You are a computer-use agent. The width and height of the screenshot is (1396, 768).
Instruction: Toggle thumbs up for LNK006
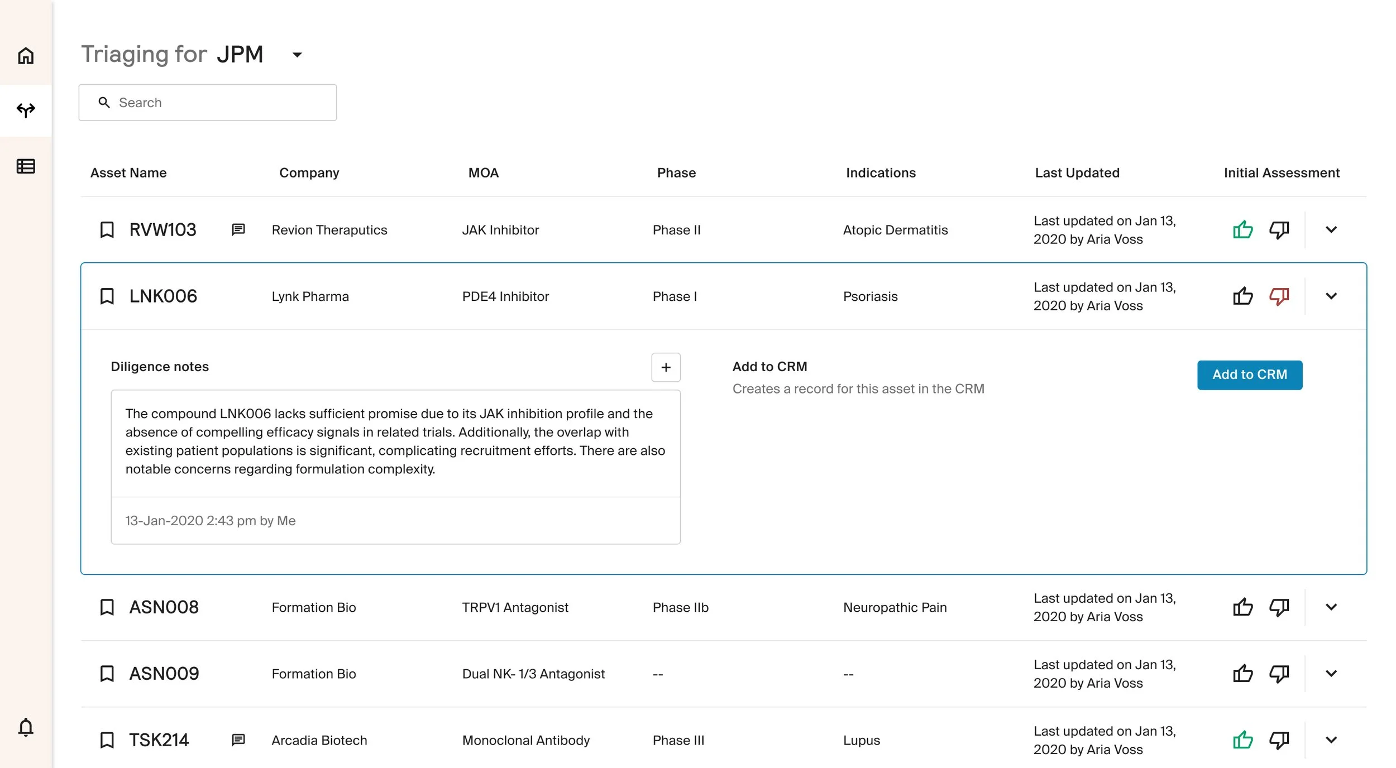click(1242, 296)
